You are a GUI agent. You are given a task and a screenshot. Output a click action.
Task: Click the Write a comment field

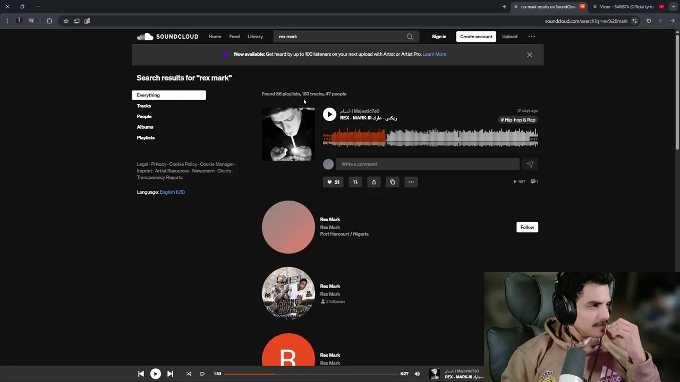pos(428,164)
